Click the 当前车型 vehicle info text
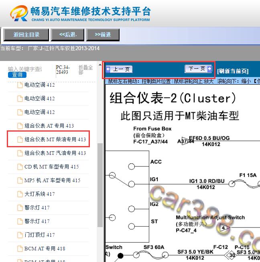 tap(50, 49)
